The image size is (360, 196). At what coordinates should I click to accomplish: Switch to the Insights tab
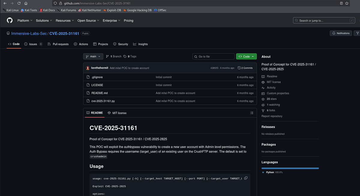point(140,44)
